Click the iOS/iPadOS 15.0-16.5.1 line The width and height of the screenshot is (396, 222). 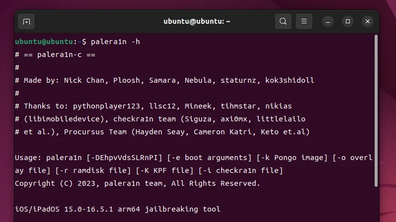[117, 209]
